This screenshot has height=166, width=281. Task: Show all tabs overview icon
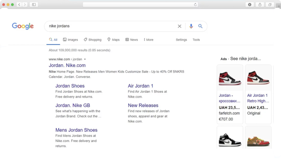pyautogui.click(x=270, y=4)
